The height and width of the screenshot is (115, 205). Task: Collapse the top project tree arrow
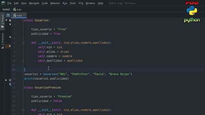point(6,20)
